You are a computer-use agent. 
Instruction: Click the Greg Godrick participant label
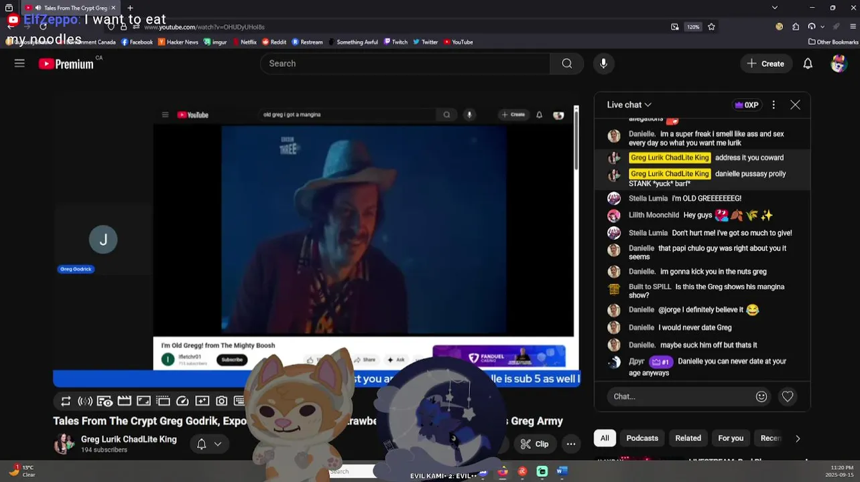(76, 269)
